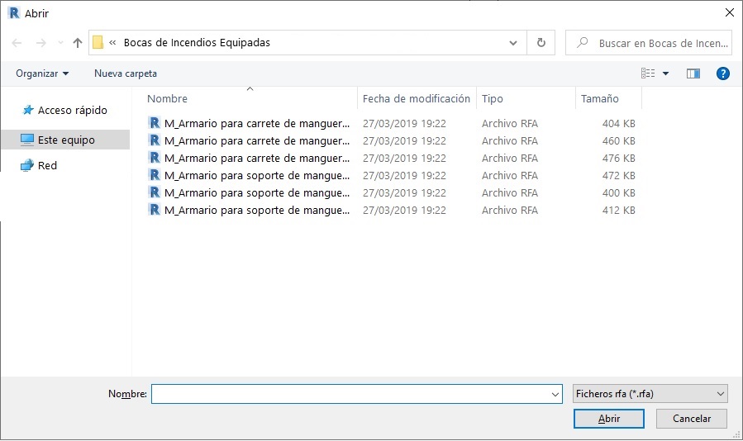This screenshot has height=441, width=743.
Task: Click the refresh folder icon
Action: click(x=541, y=43)
